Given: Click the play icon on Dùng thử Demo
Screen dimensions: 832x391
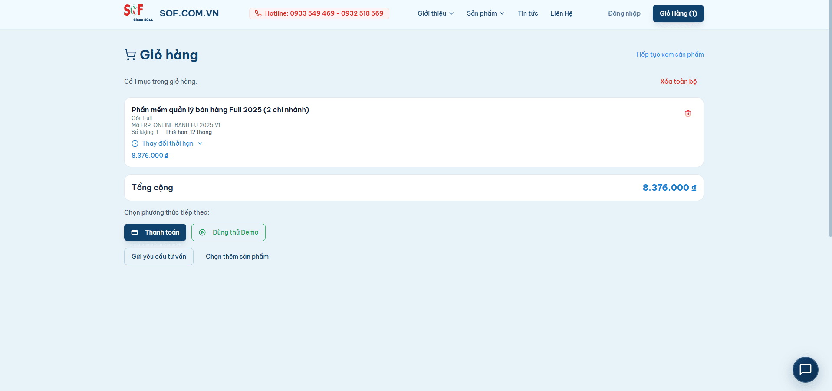Looking at the screenshot, I should 202,232.
